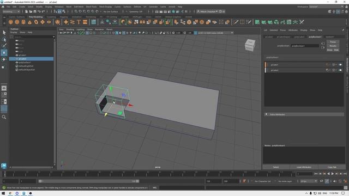Click the New Scene icon
Viewport: 349px width, 196px height.
click(x=27, y=11)
